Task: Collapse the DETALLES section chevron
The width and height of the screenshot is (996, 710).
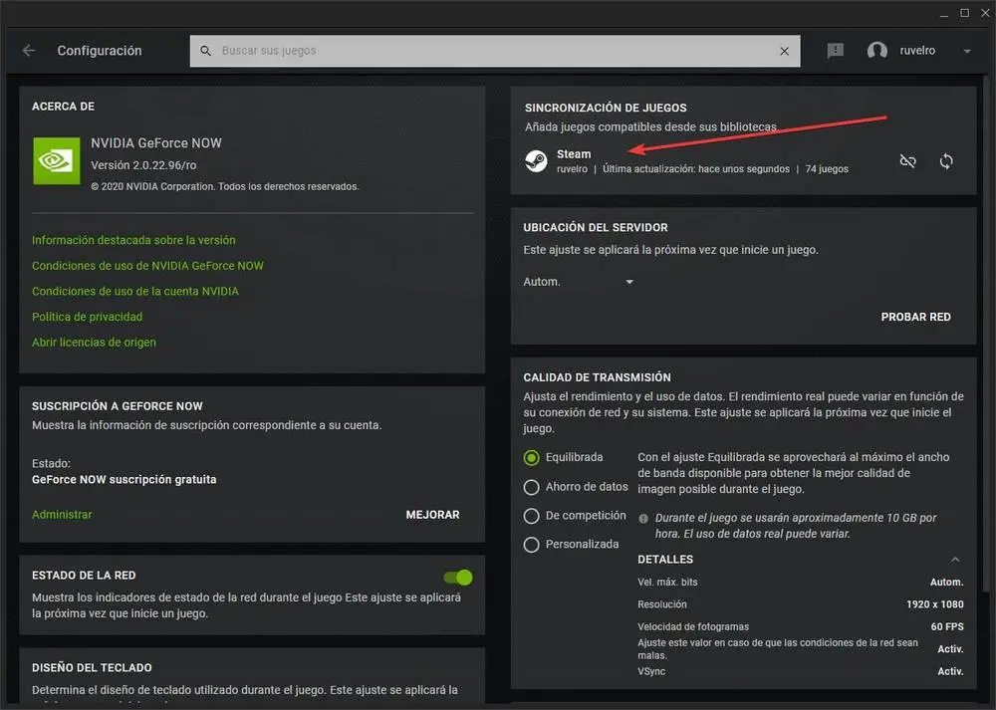Action: 955,559
